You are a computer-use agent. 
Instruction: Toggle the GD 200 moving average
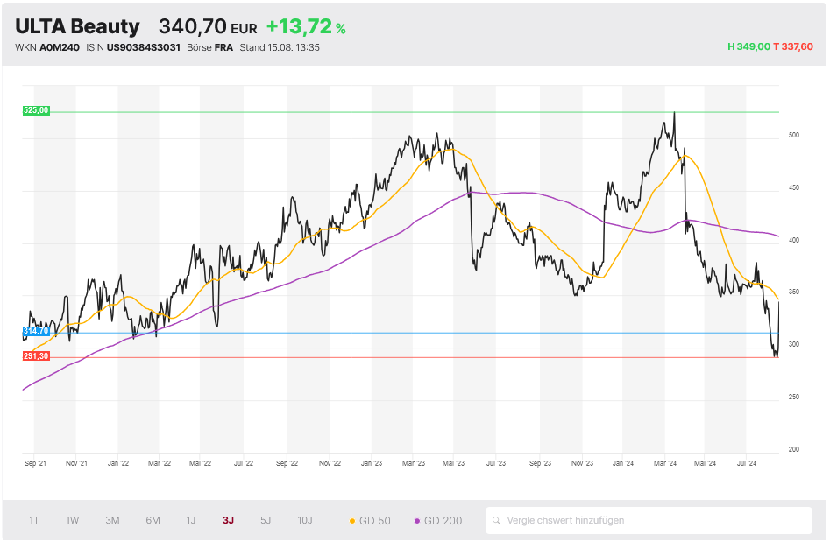tap(438, 521)
